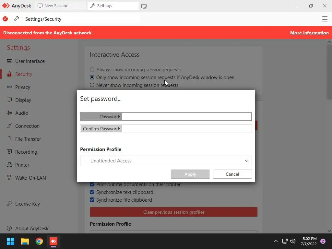Switch to the Settings tab
The height and width of the screenshot is (249, 332).
click(113, 6)
